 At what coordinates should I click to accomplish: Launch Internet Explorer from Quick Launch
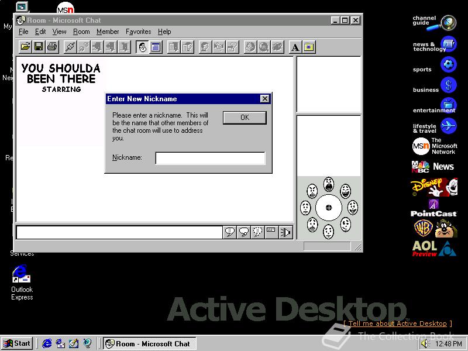point(47,343)
